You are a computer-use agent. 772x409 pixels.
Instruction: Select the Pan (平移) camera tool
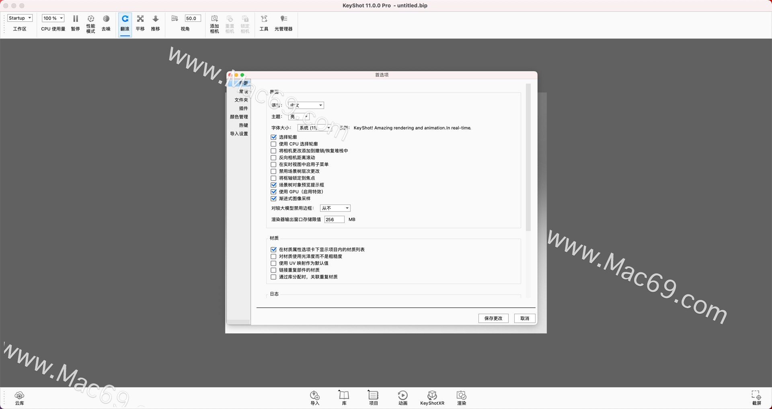pyautogui.click(x=140, y=19)
